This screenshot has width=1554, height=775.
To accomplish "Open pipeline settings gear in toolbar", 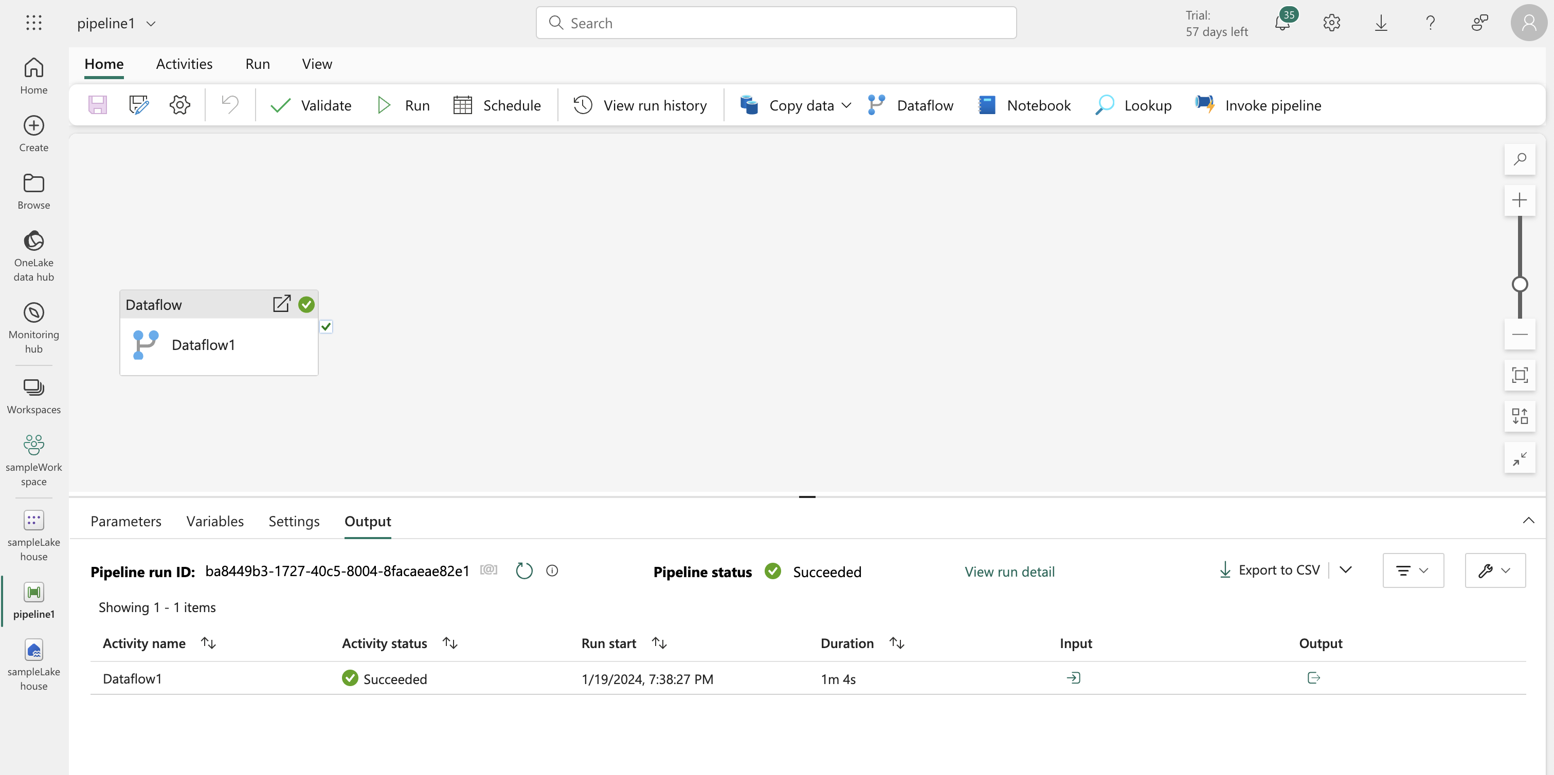I will point(180,105).
